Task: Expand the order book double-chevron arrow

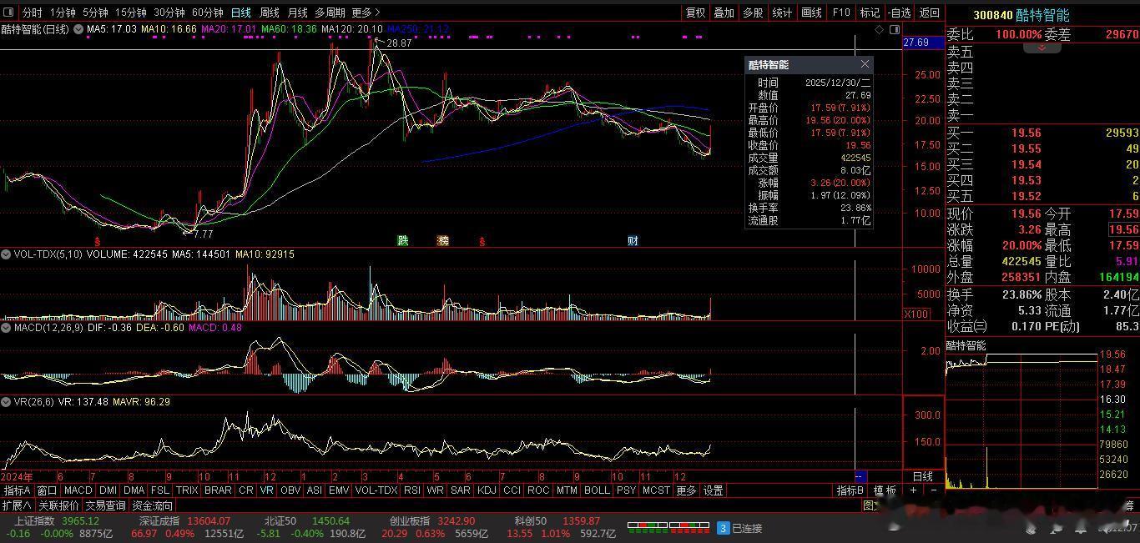Action: click(1042, 48)
